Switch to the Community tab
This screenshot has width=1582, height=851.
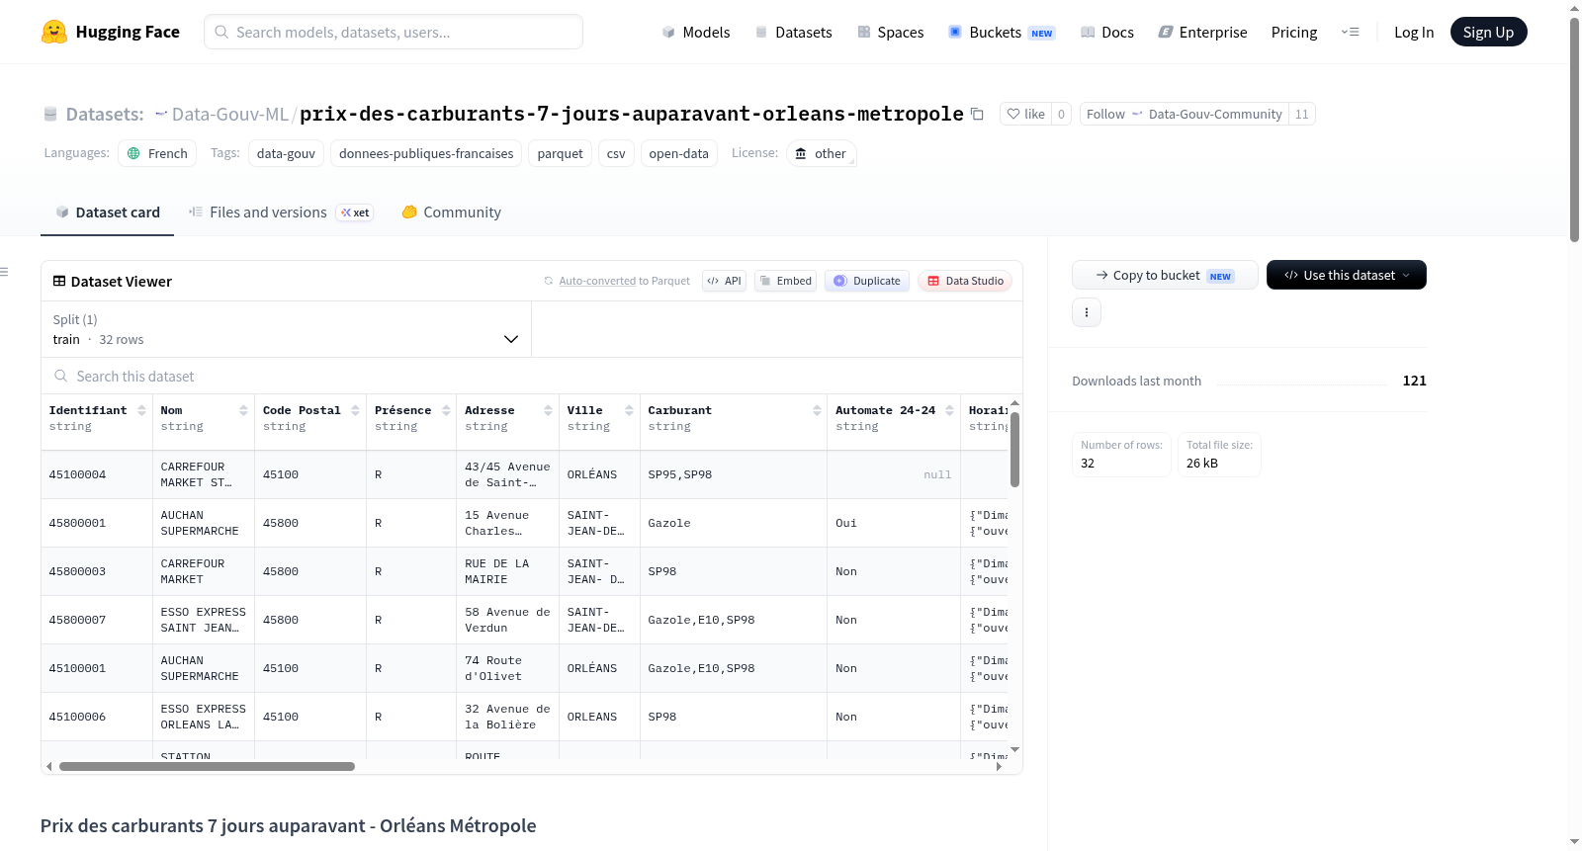pos(451,213)
